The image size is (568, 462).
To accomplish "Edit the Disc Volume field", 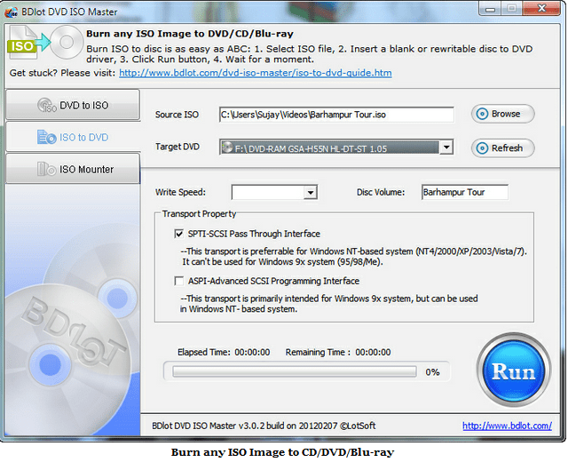I will (x=465, y=192).
